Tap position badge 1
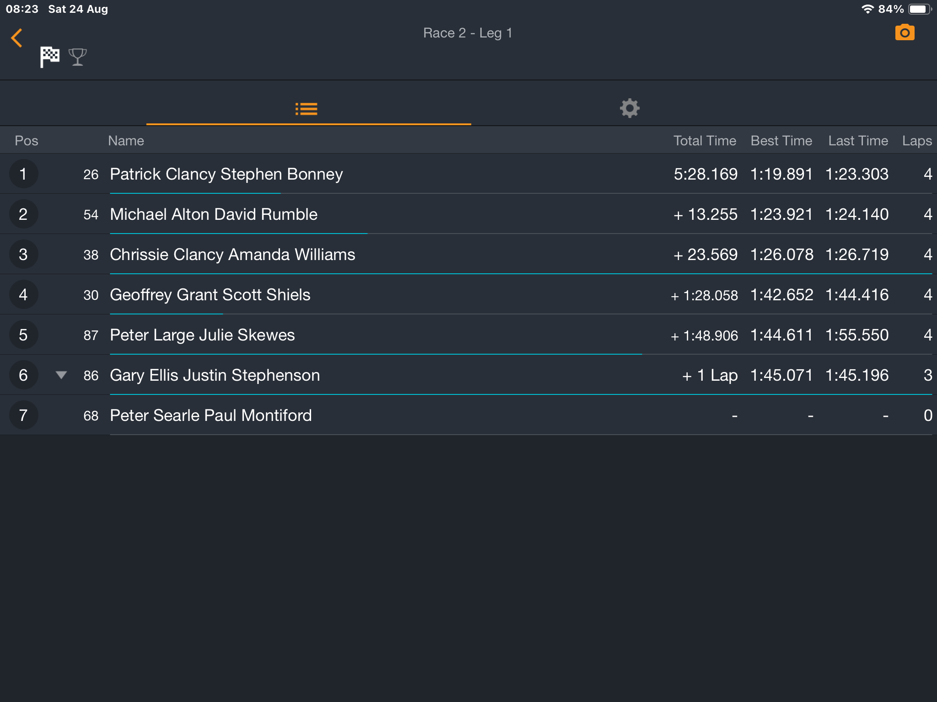The width and height of the screenshot is (937, 702). click(x=23, y=174)
